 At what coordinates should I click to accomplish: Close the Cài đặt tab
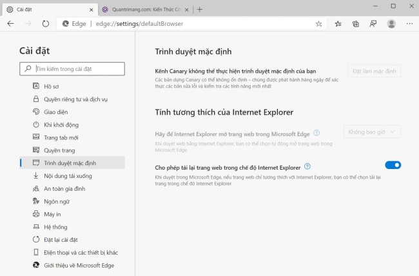(x=92, y=10)
